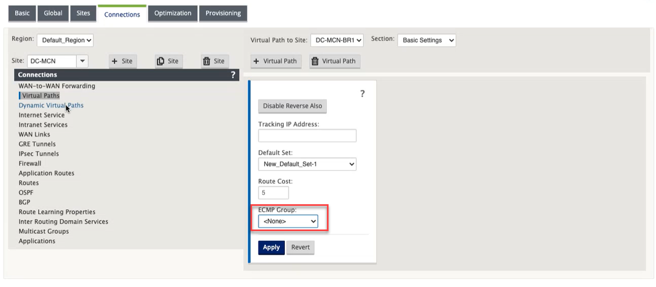Open the Default Set dropdown

click(x=307, y=164)
